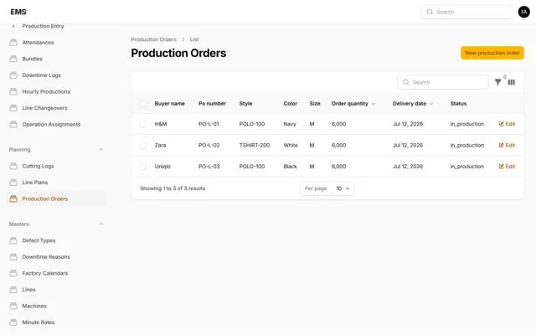Click the Status column header

[458, 104]
